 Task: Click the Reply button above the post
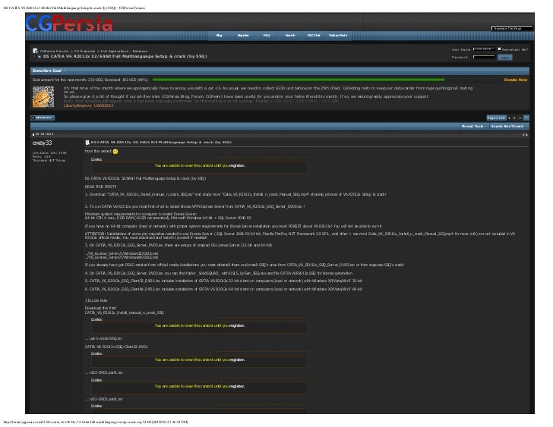43,118
